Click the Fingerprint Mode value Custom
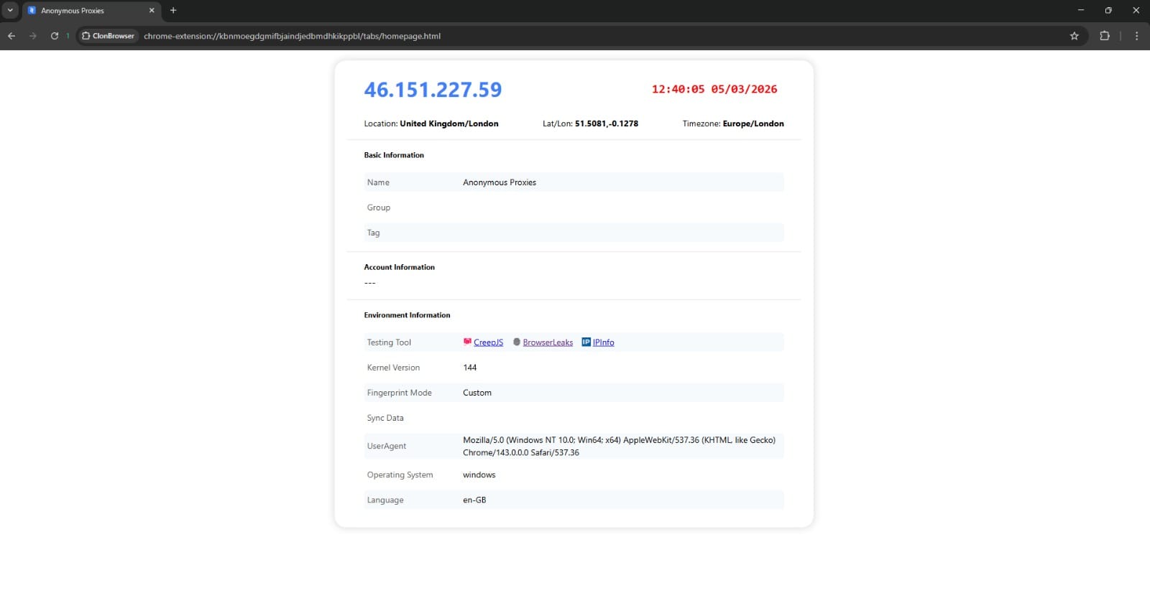Screen dimensions: 1150x616 tap(477, 393)
